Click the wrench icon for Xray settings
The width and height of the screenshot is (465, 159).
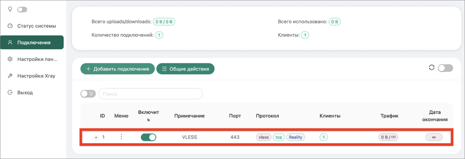10,76
